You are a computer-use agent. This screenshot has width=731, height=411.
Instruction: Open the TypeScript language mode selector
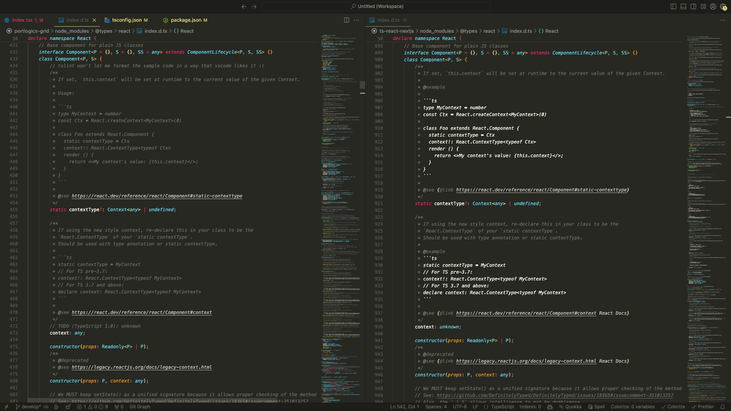[x=502, y=407]
